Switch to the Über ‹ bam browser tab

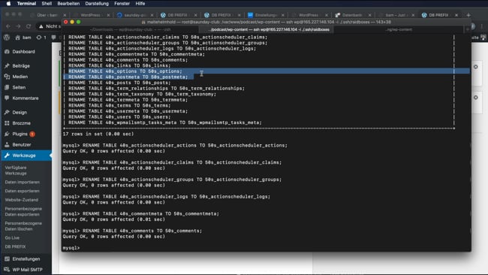pyautogui.click(x=48, y=15)
